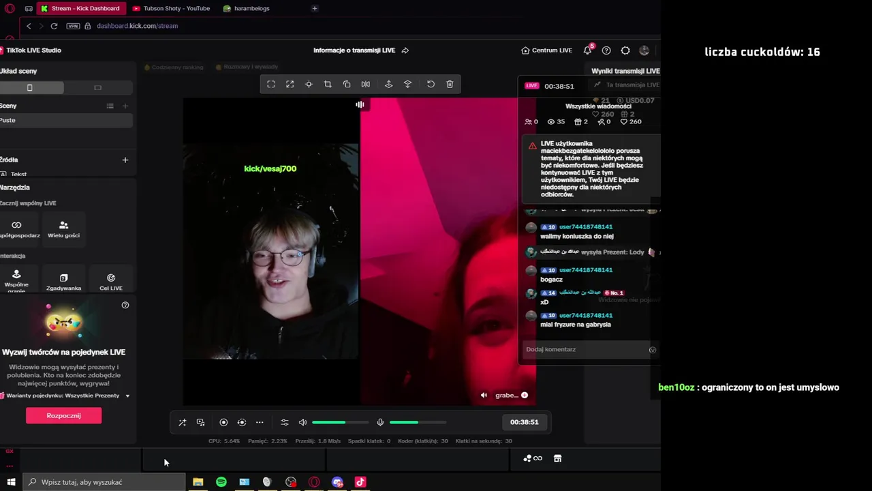The width and height of the screenshot is (872, 491).
Task: Click the Wielu gości tile
Action: click(x=63, y=228)
